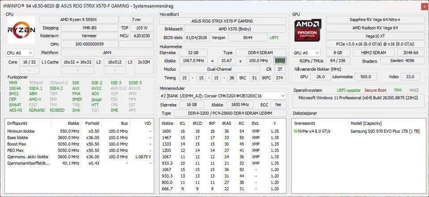Screen dimensions: 429x197
Task: Click the UEFI-oppstar status label
Action: click(x=349, y=90)
